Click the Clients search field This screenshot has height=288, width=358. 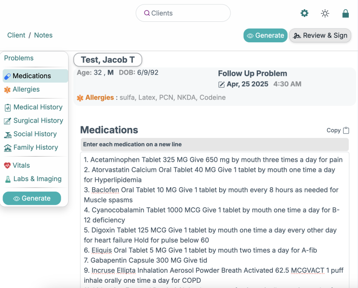183,13
